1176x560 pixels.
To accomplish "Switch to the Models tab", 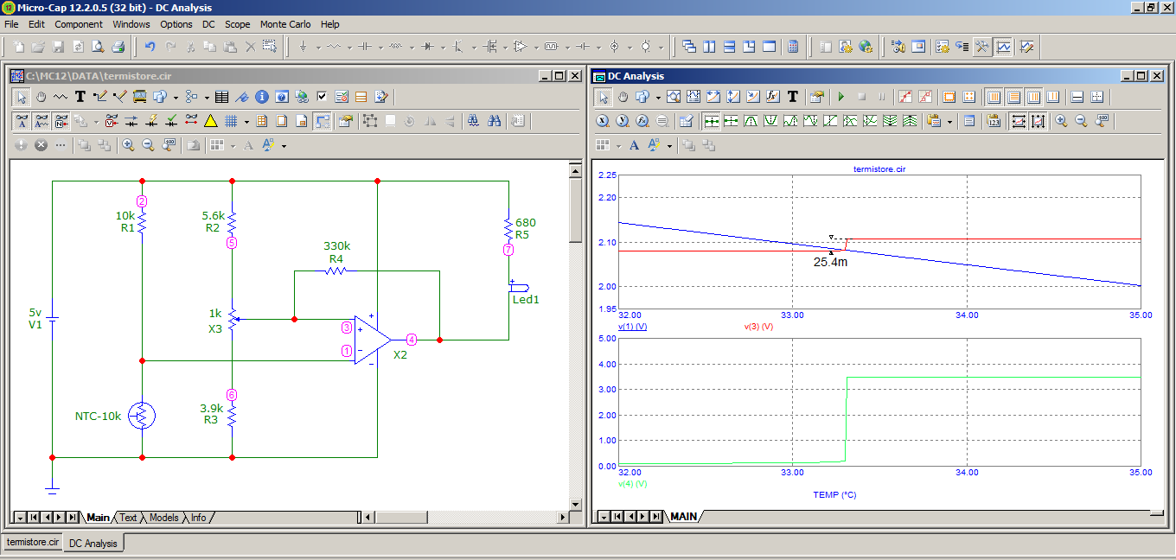I will (163, 518).
